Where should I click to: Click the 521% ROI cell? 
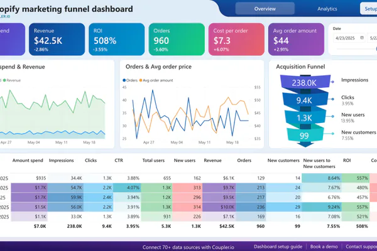tap(356, 216)
